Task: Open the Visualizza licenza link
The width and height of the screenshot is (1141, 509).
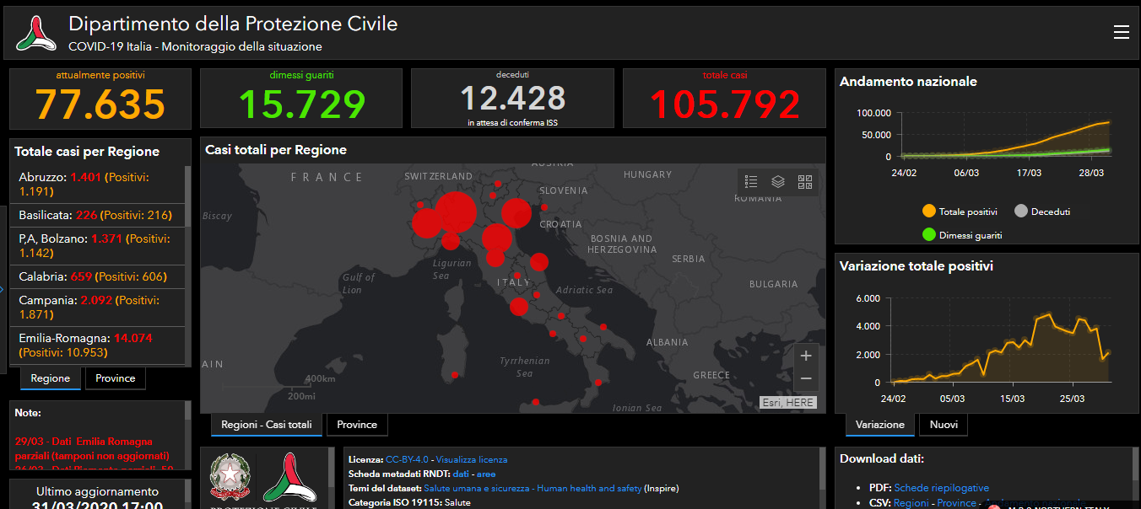Action: tap(472, 459)
